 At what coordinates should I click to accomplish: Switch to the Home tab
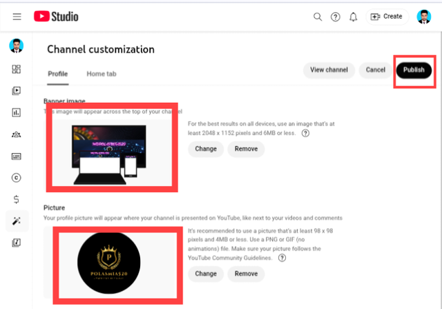click(102, 74)
